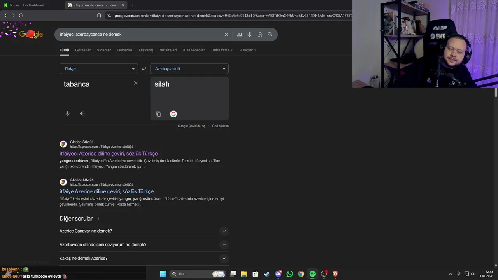Open the site settings icon beside the URL

tap(109, 16)
